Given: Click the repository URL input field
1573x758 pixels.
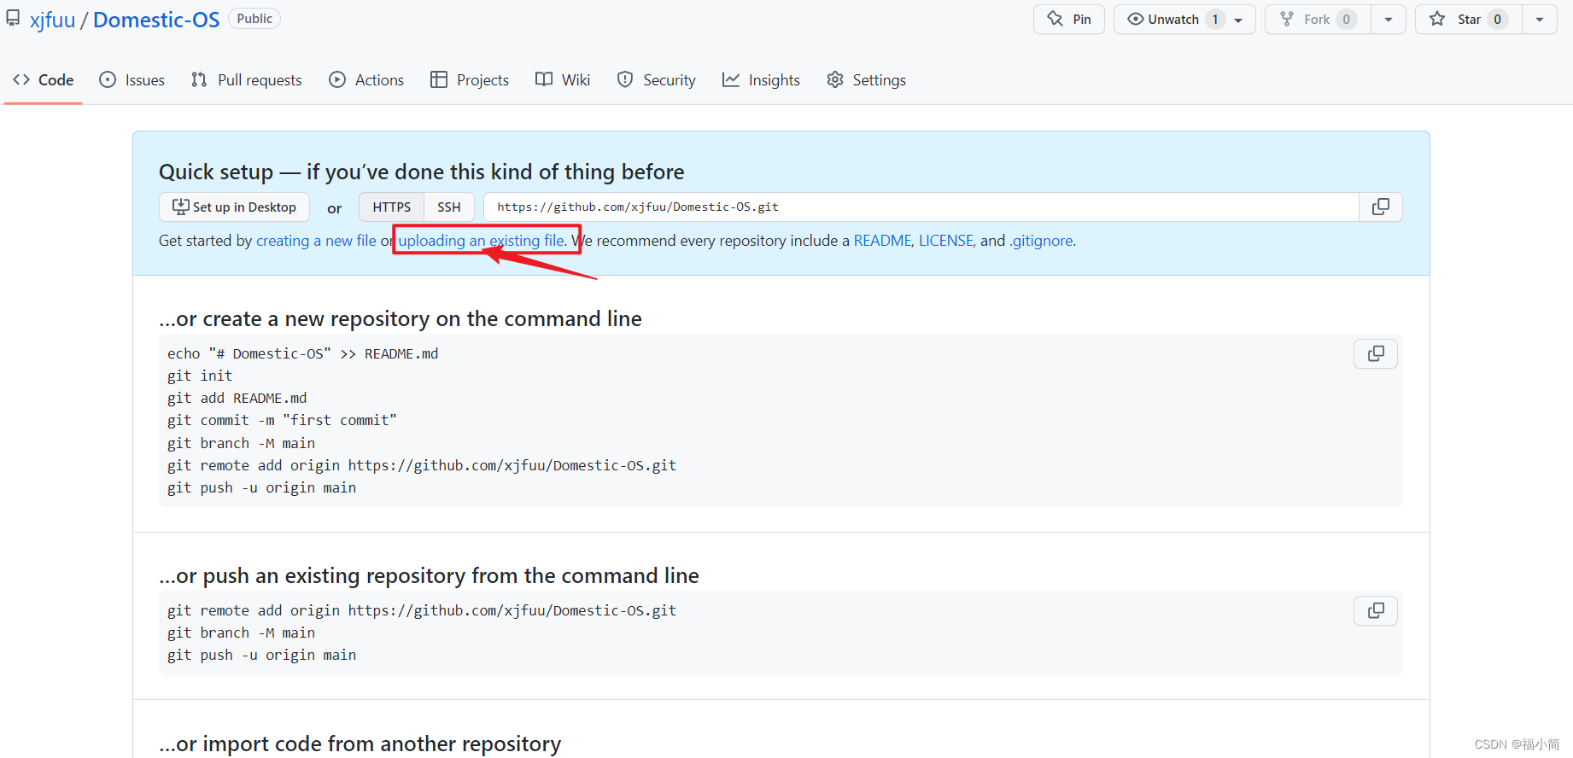Looking at the screenshot, I should 921,207.
